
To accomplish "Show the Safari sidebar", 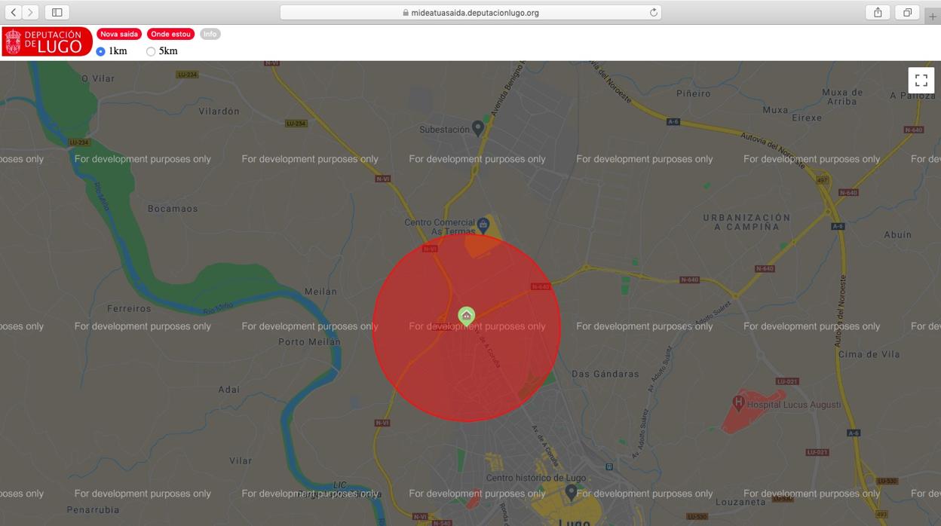I will coord(57,12).
